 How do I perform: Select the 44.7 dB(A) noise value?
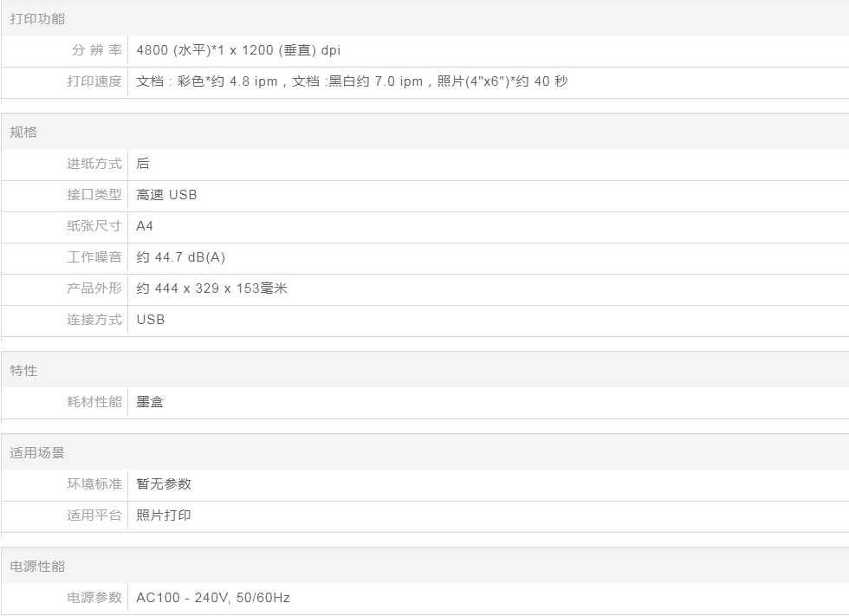pos(181,257)
